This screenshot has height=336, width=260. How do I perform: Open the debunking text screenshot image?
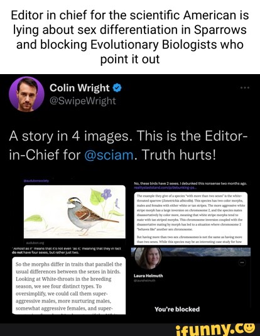(x=191, y=219)
